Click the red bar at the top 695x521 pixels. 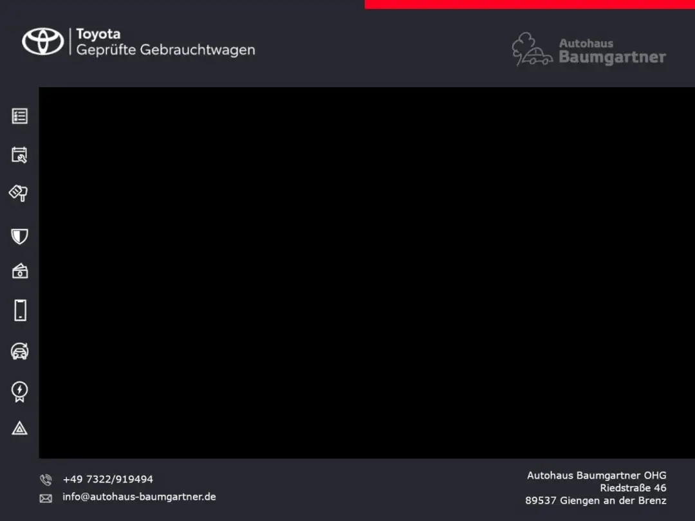[x=529, y=5]
